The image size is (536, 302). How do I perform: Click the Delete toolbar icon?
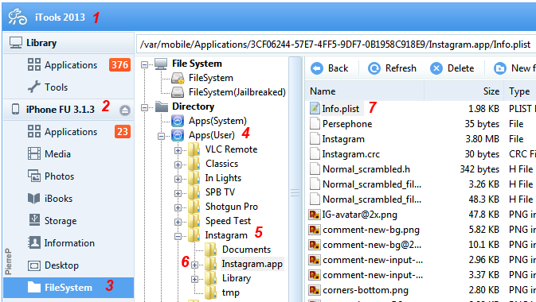tap(436, 68)
